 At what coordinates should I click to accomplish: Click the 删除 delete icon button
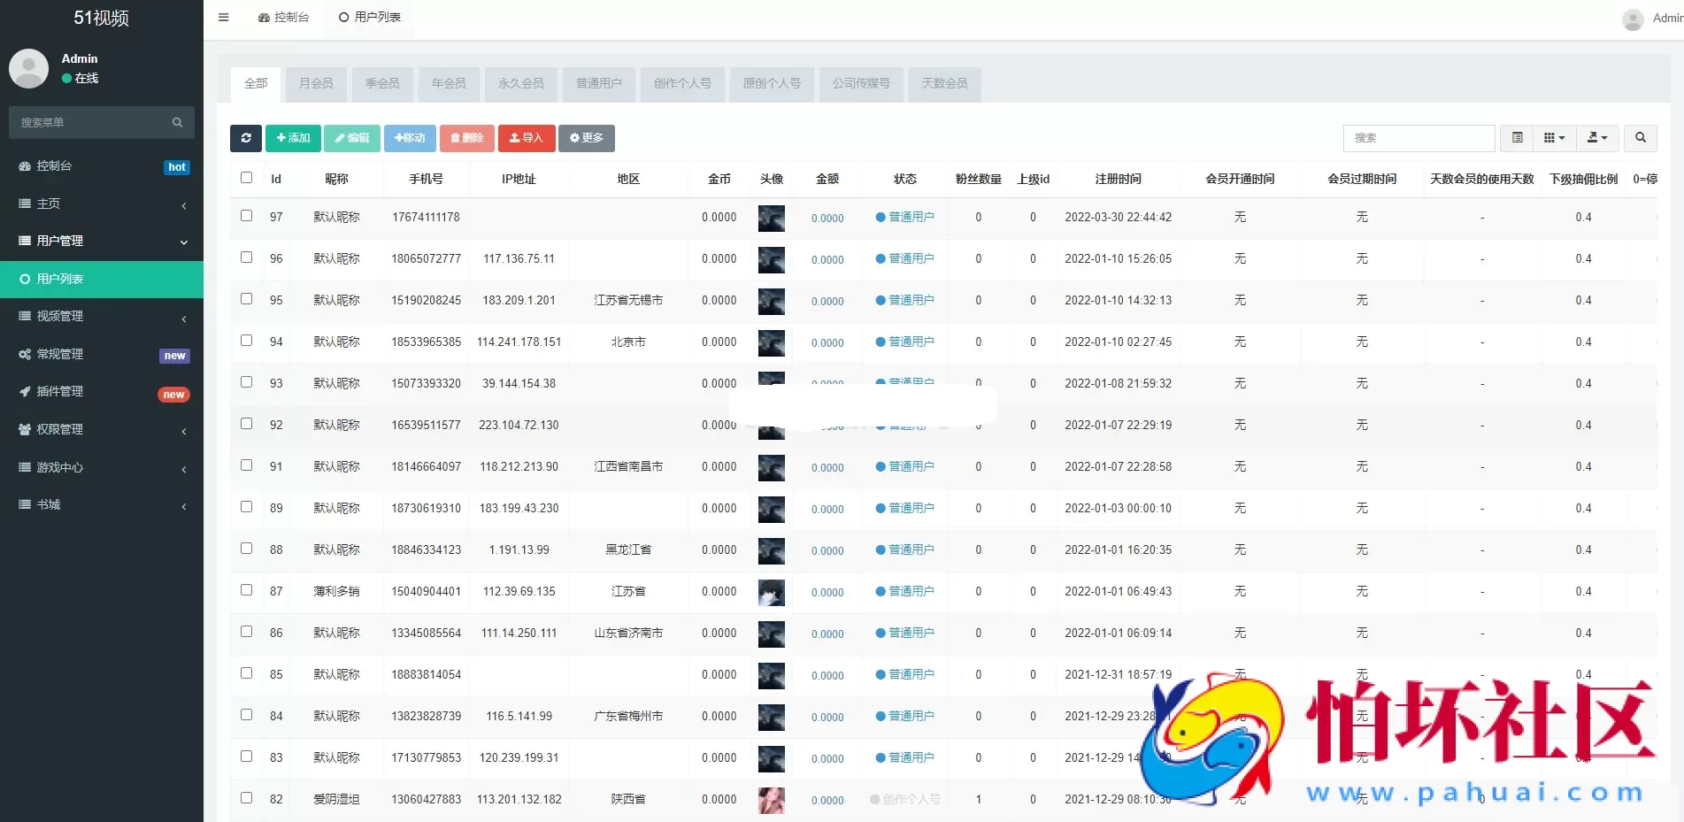click(466, 138)
